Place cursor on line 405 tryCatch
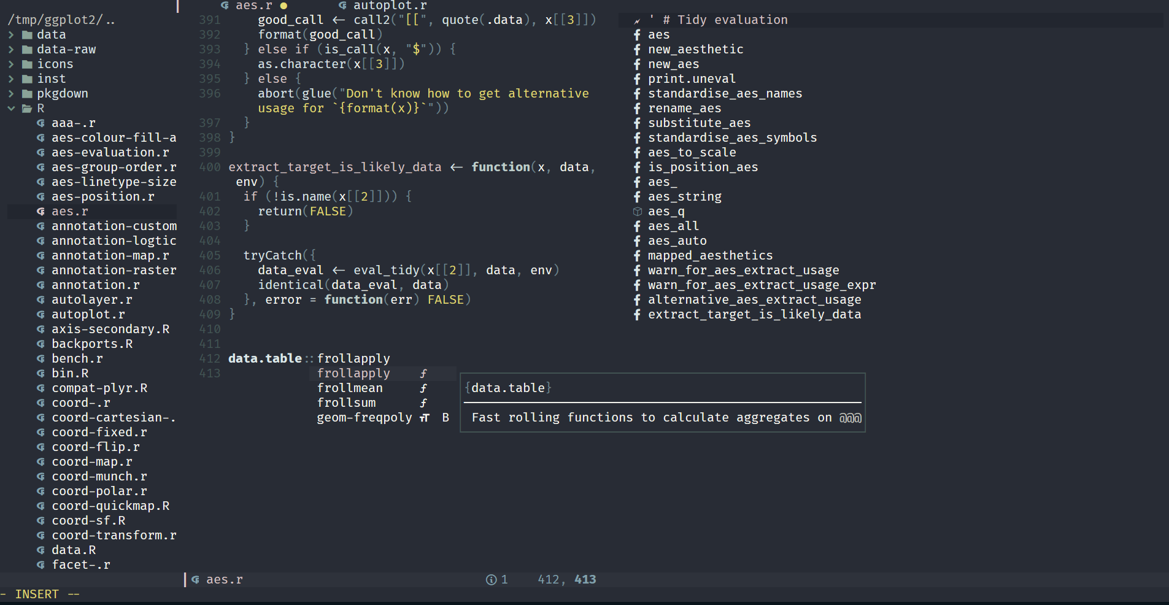 272,256
